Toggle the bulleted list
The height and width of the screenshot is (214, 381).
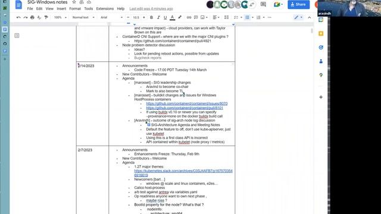click(x=248, y=17)
